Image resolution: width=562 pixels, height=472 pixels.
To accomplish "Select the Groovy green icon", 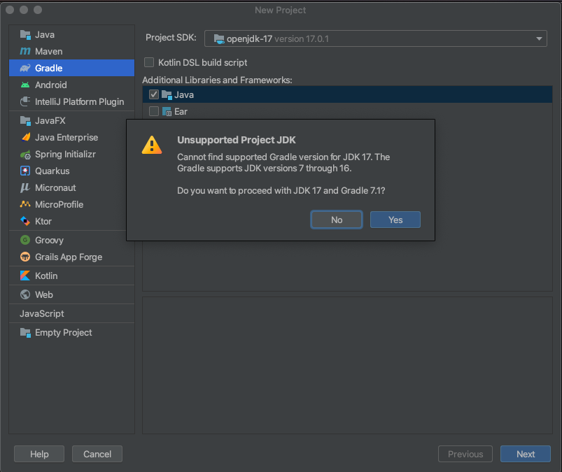I will click(25, 240).
